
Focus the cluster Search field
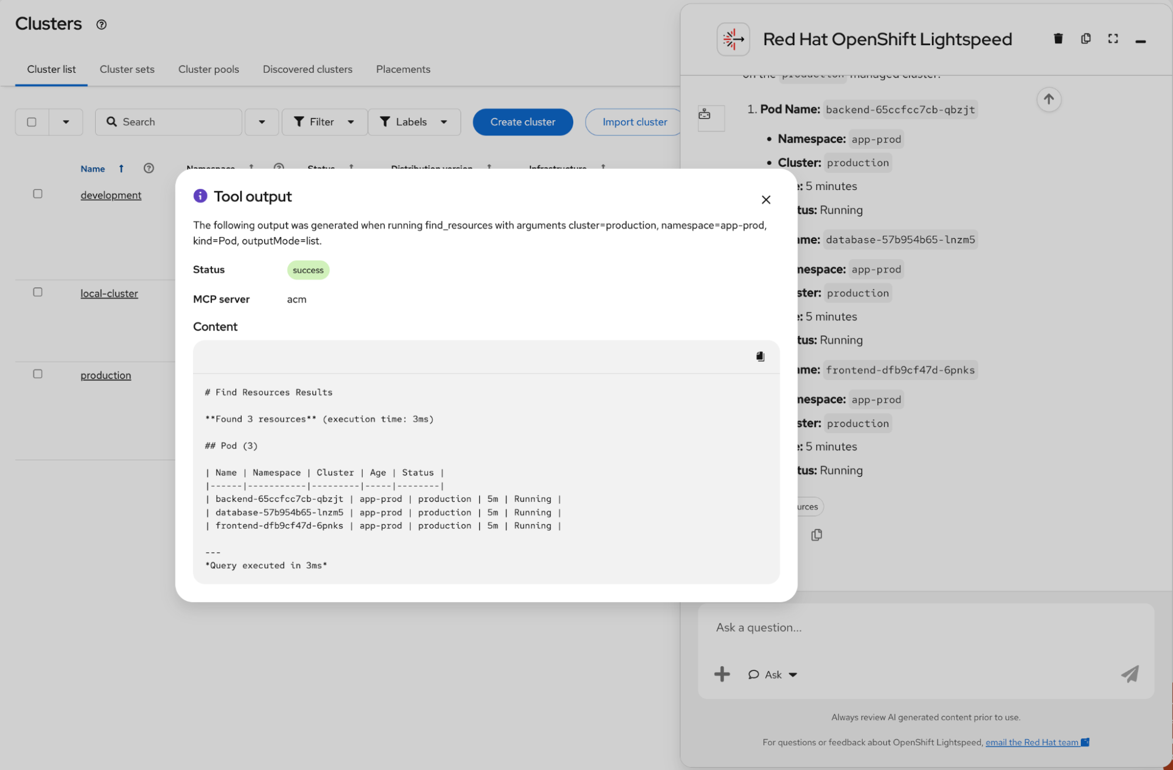point(169,122)
